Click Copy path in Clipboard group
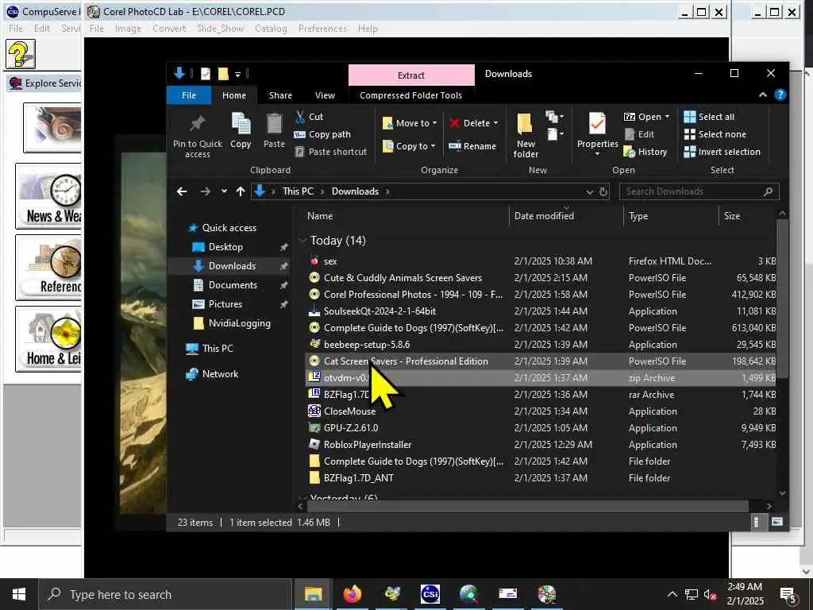Screen dimensions: 813x610 coord(322,134)
